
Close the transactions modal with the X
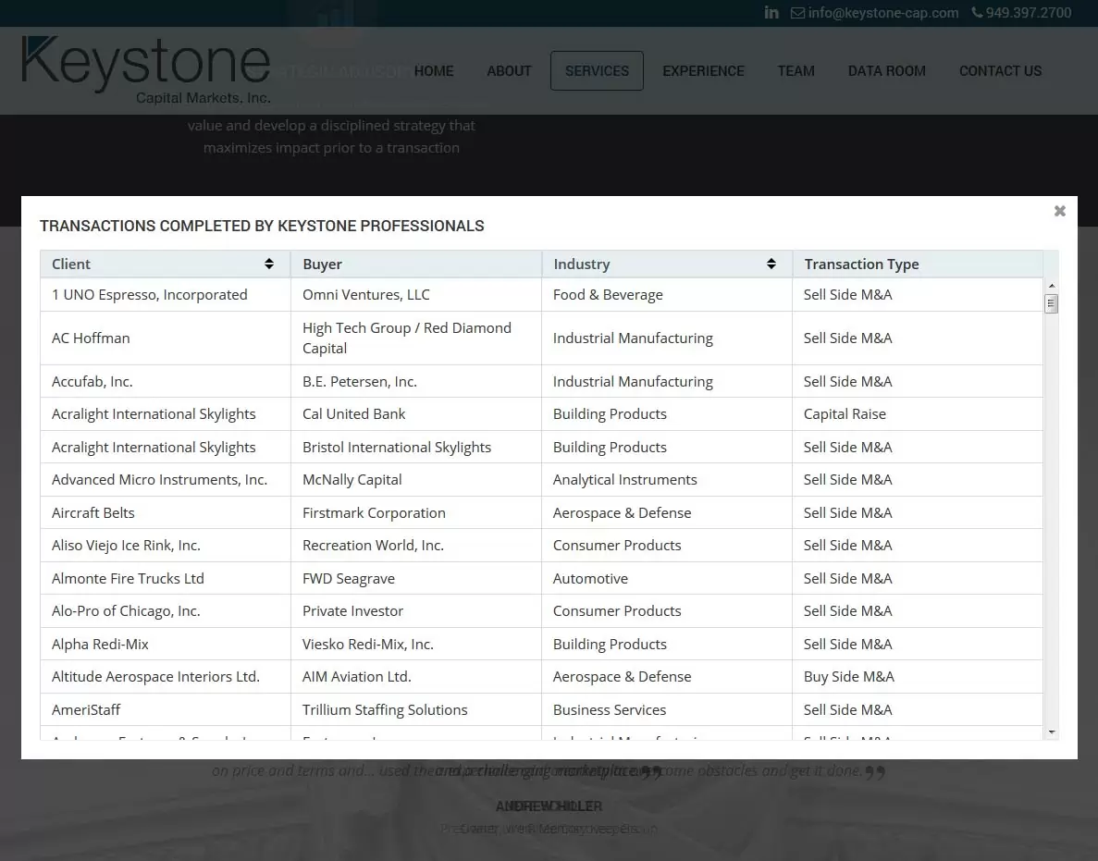click(x=1059, y=211)
